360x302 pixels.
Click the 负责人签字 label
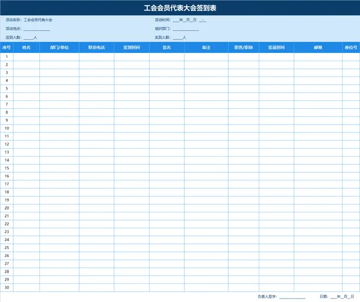click(x=267, y=297)
